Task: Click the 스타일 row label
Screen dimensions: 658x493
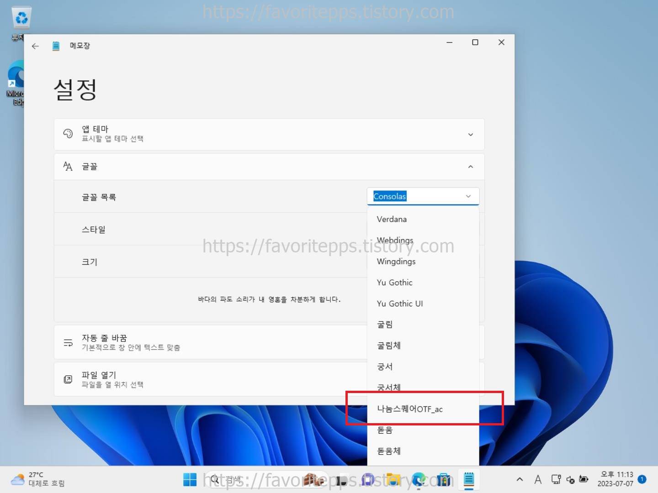Action: (94, 230)
